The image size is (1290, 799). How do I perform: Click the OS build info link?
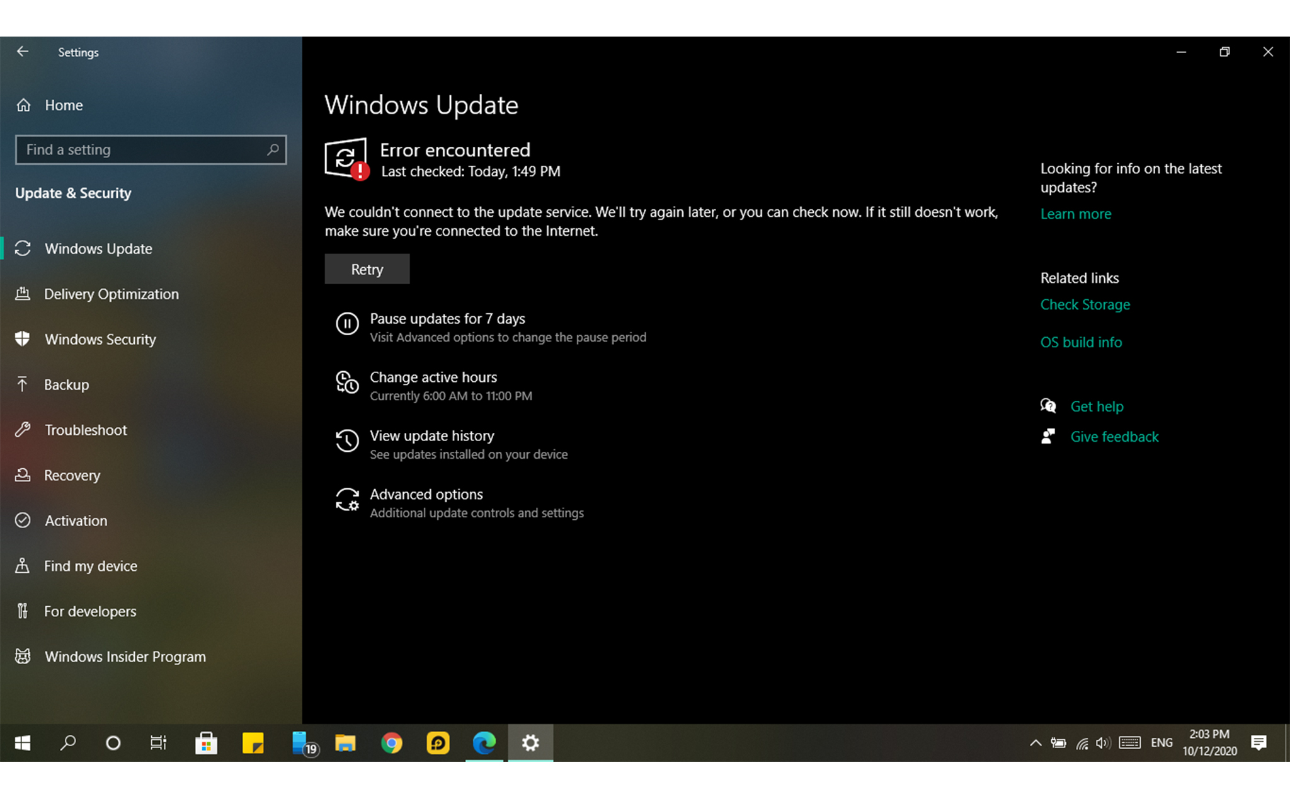[1081, 343]
